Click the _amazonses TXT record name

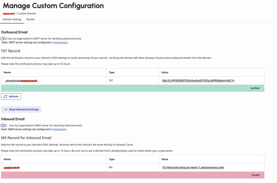[x=21, y=81]
